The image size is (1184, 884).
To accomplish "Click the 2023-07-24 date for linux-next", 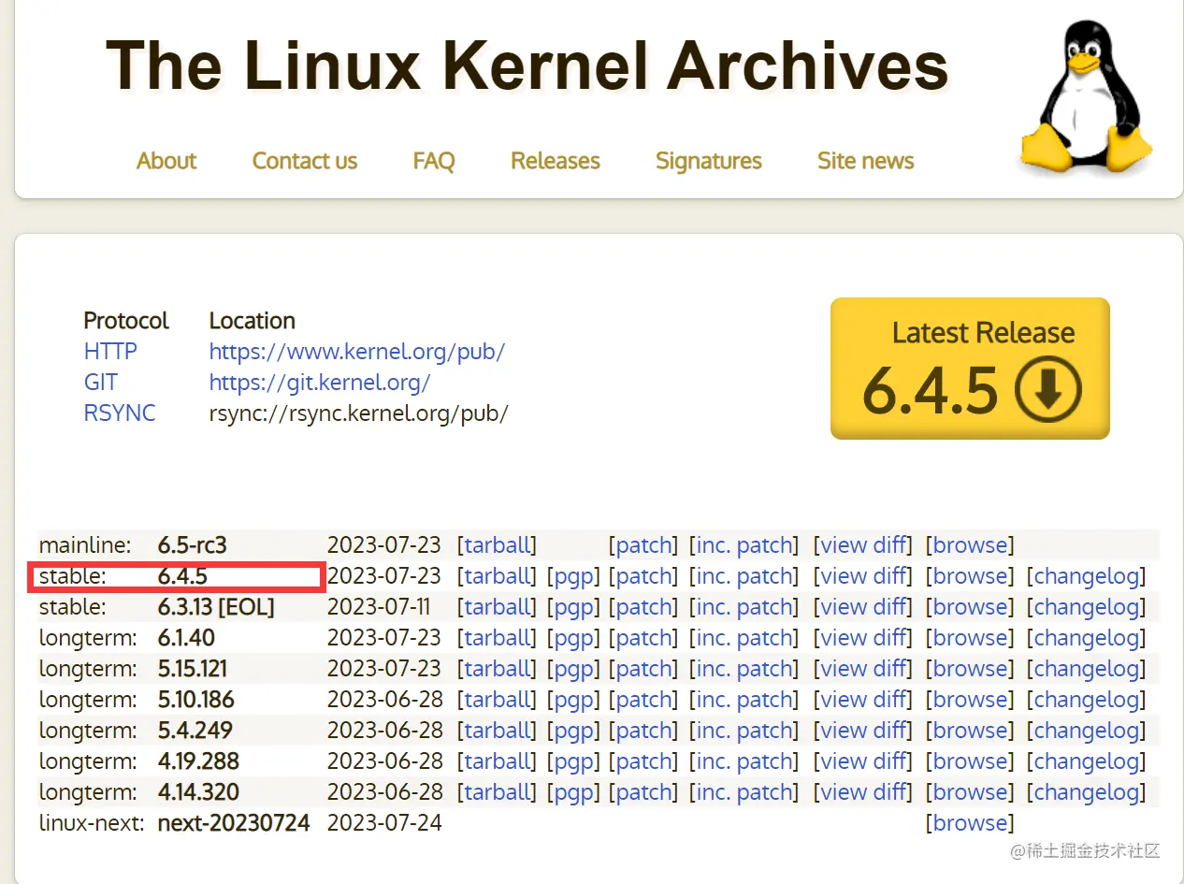I will 384,823.
